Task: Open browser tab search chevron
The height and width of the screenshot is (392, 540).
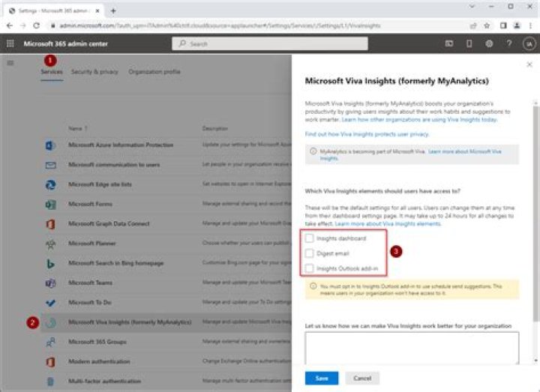Action: [x=472, y=7]
